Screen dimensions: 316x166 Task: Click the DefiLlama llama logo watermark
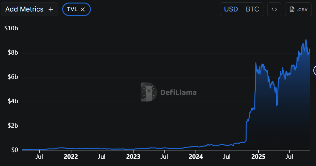point(149,92)
